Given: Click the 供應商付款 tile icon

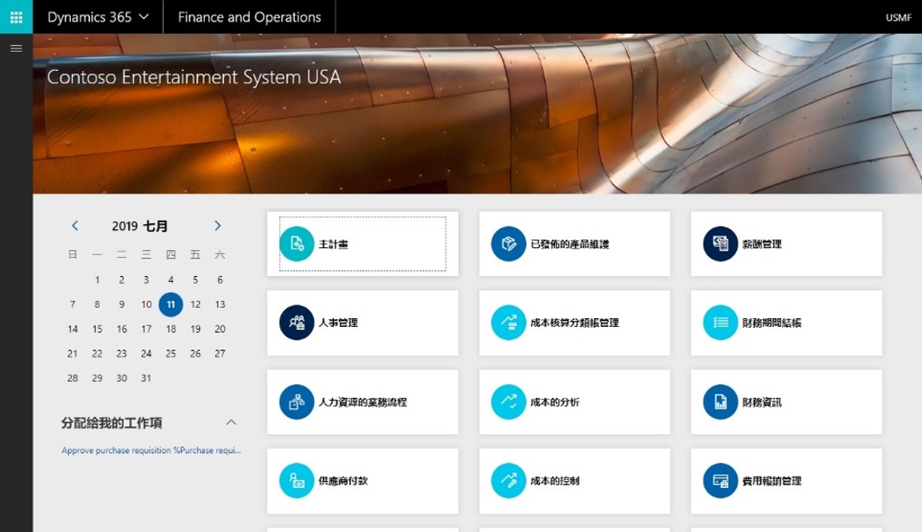Looking at the screenshot, I should pos(297,480).
